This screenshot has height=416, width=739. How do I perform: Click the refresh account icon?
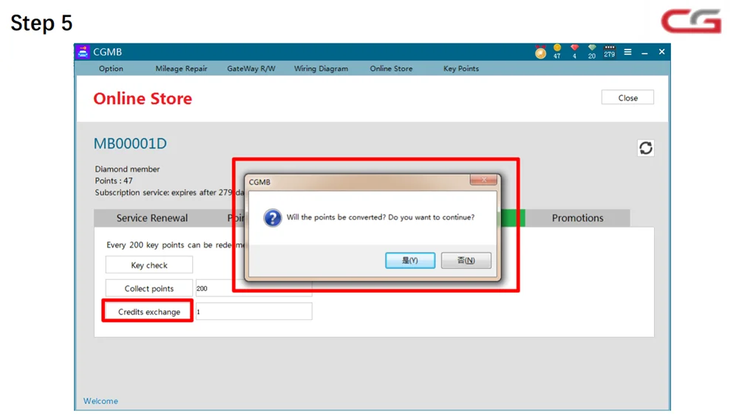pos(646,148)
